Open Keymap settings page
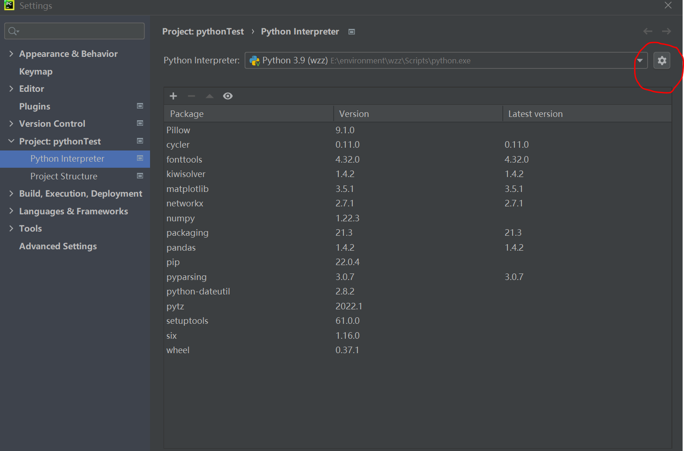 click(36, 71)
